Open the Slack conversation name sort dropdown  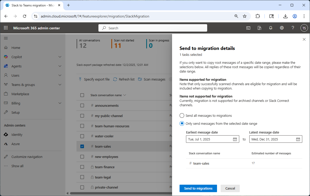[125, 95]
